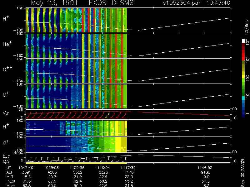This screenshot has height=187, width=250.
Task: Pick the cyan band of the color bar
Action: pyautogui.click(x=243, y=98)
